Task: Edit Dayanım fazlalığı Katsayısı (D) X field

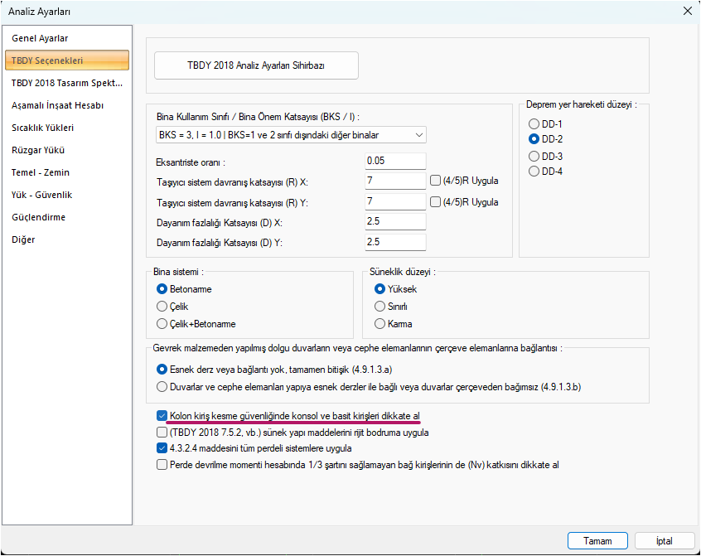Action: pos(395,222)
